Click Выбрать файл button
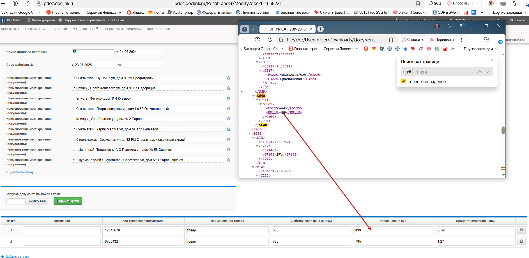The image size is (529, 258). pos(37,201)
